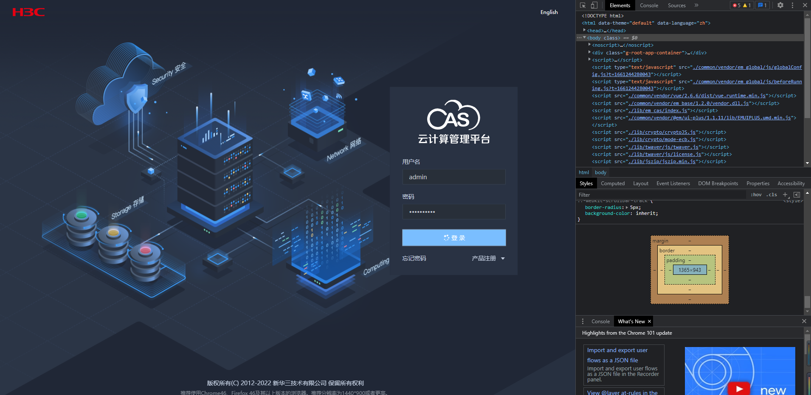Expand the 产品注册 dropdown
Image resolution: width=811 pixels, height=395 pixels.
[x=488, y=258]
